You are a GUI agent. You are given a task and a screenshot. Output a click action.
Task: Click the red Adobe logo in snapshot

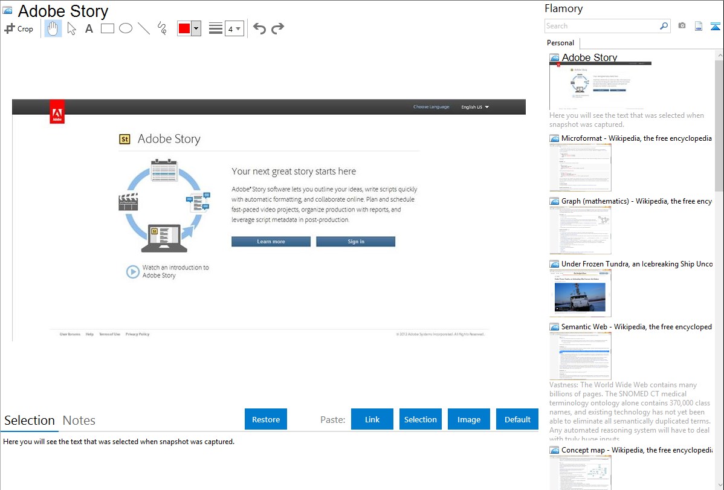57,113
